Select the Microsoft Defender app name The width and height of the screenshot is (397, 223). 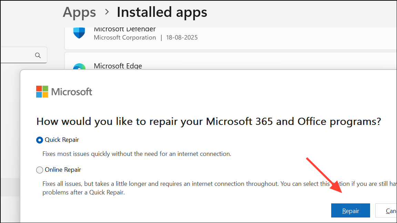point(125,30)
